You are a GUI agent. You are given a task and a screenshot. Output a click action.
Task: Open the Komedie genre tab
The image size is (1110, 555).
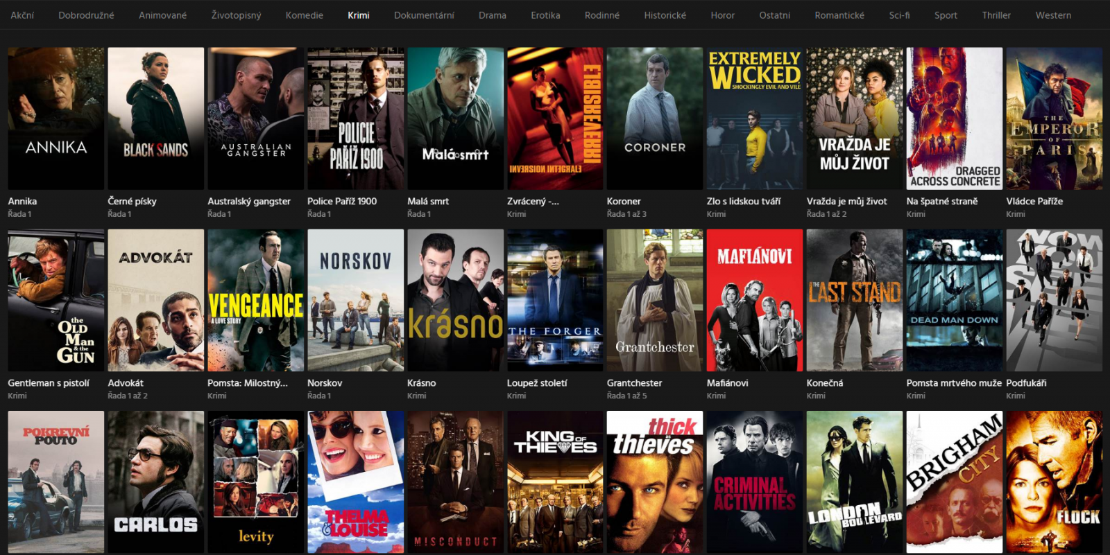[305, 15]
